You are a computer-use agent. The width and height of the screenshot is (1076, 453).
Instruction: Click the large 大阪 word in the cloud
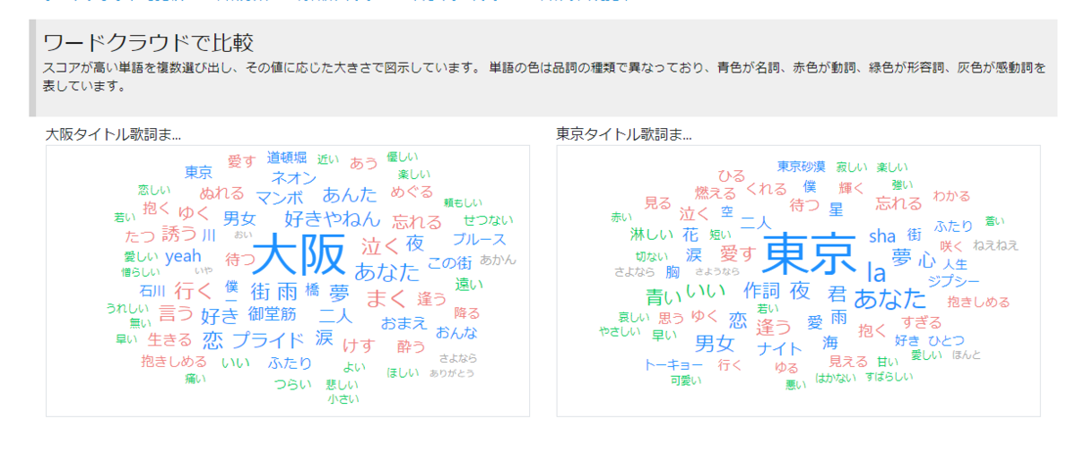(299, 256)
